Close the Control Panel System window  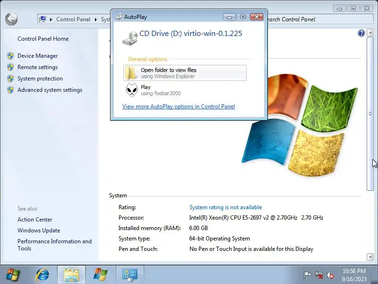coord(367,9)
